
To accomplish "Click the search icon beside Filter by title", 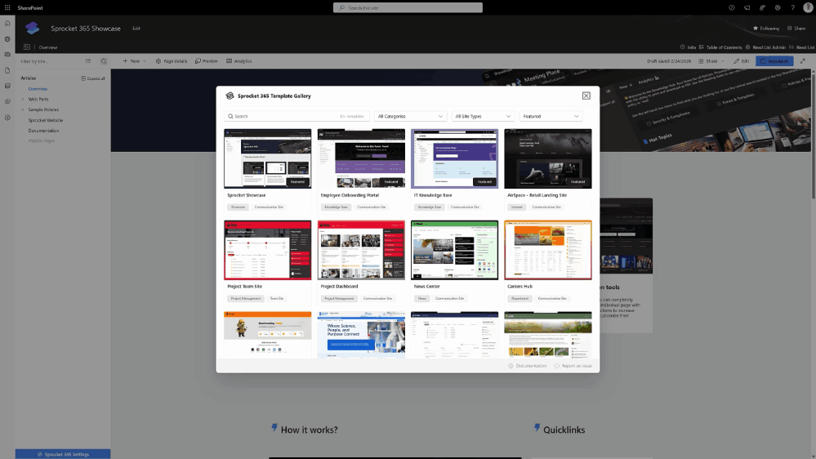I will (x=104, y=61).
